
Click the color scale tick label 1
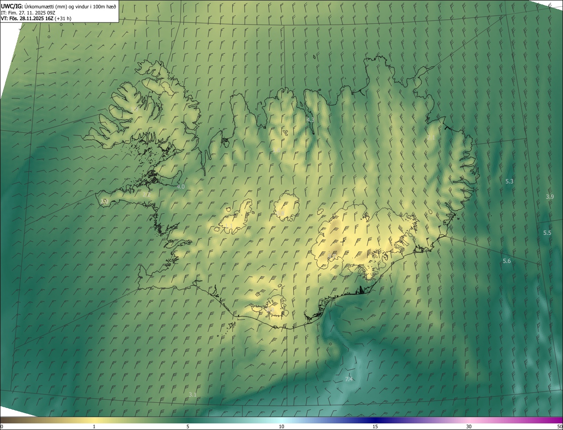pos(94,426)
